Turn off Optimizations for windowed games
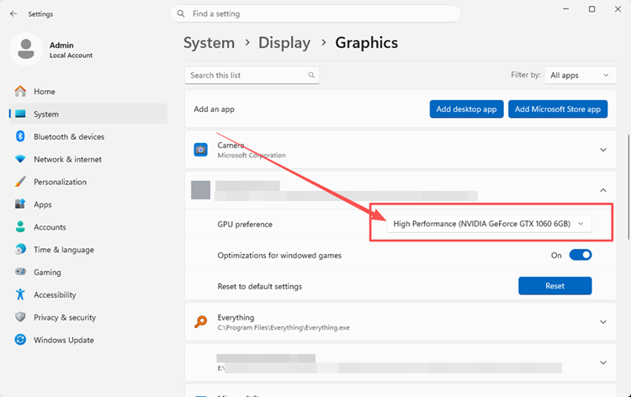Viewport: 631px width, 397px height. point(581,255)
